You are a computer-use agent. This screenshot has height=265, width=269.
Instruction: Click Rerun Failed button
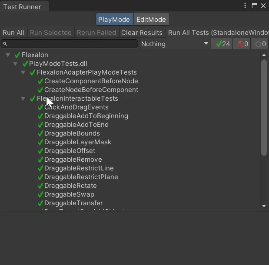click(96, 32)
